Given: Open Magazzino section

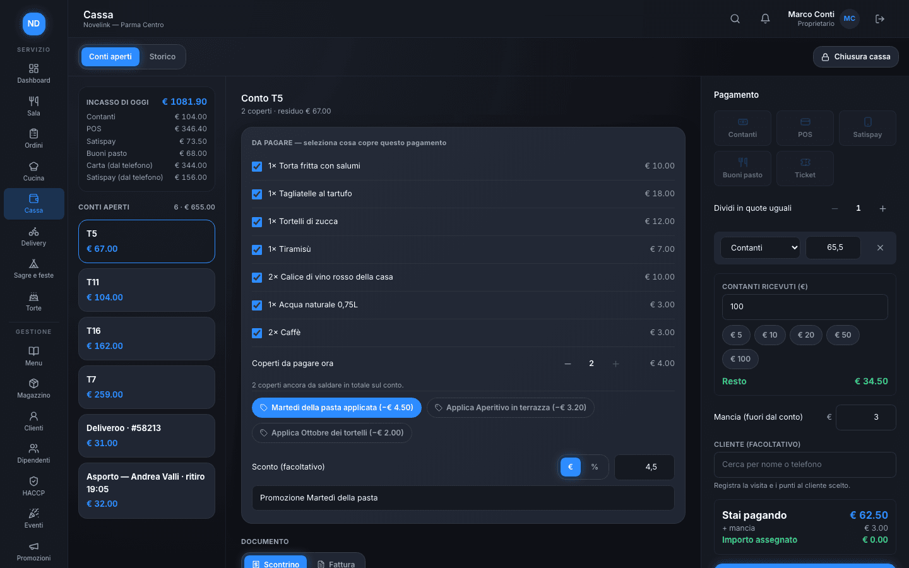Looking at the screenshot, I should (34, 388).
